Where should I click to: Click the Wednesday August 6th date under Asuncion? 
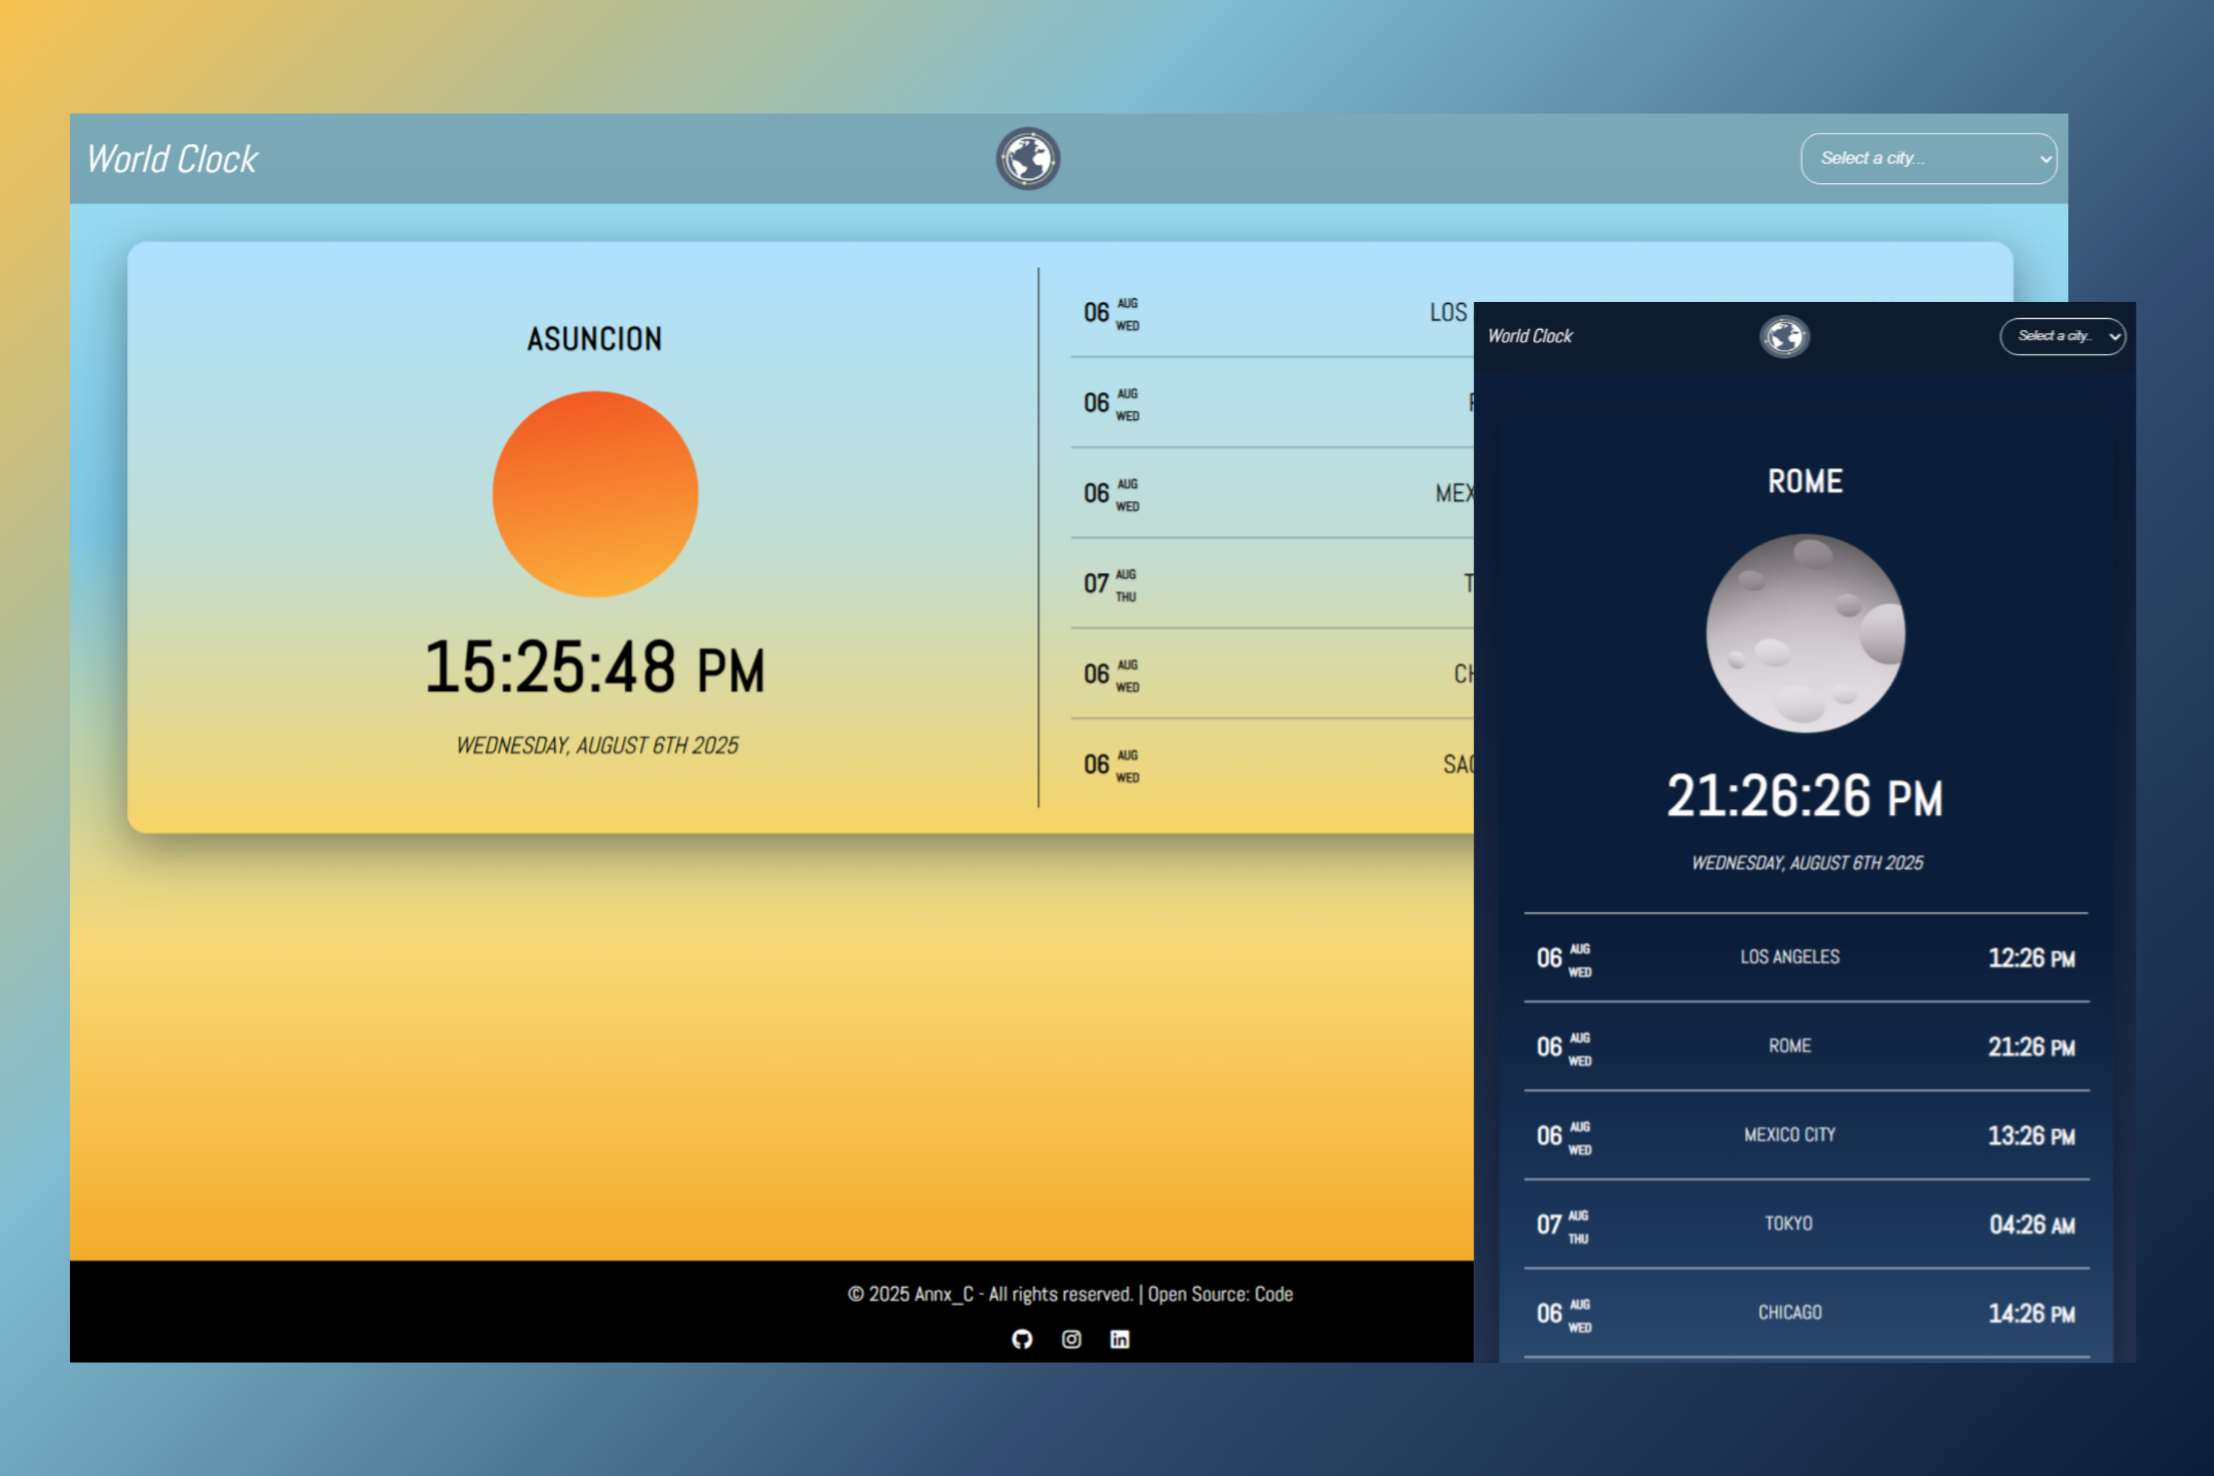pos(599,745)
